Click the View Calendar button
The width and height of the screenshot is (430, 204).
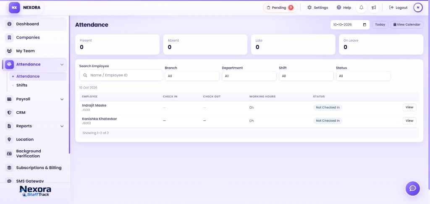(x=407, y=24)
